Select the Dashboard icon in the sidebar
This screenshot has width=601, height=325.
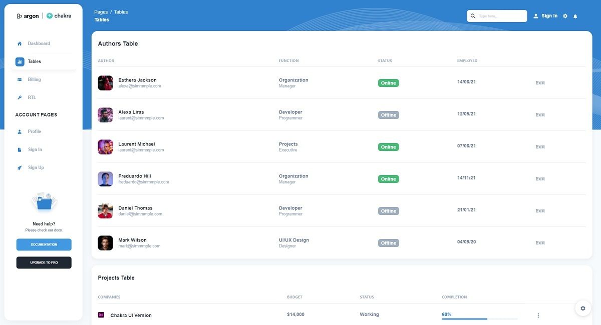19,43
